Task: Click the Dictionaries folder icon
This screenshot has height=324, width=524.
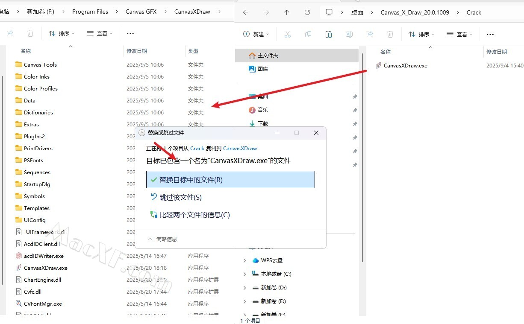Action: (18, 112)
